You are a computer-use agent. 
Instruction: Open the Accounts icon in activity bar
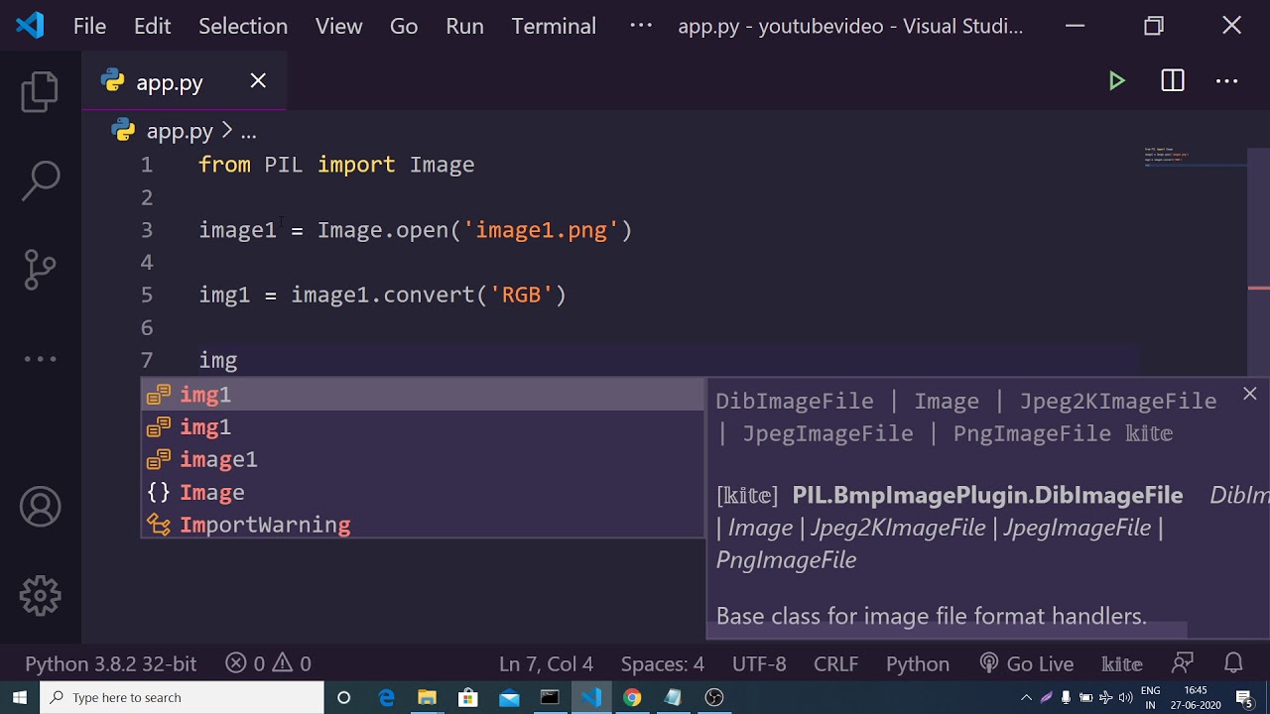pos(40,508)
